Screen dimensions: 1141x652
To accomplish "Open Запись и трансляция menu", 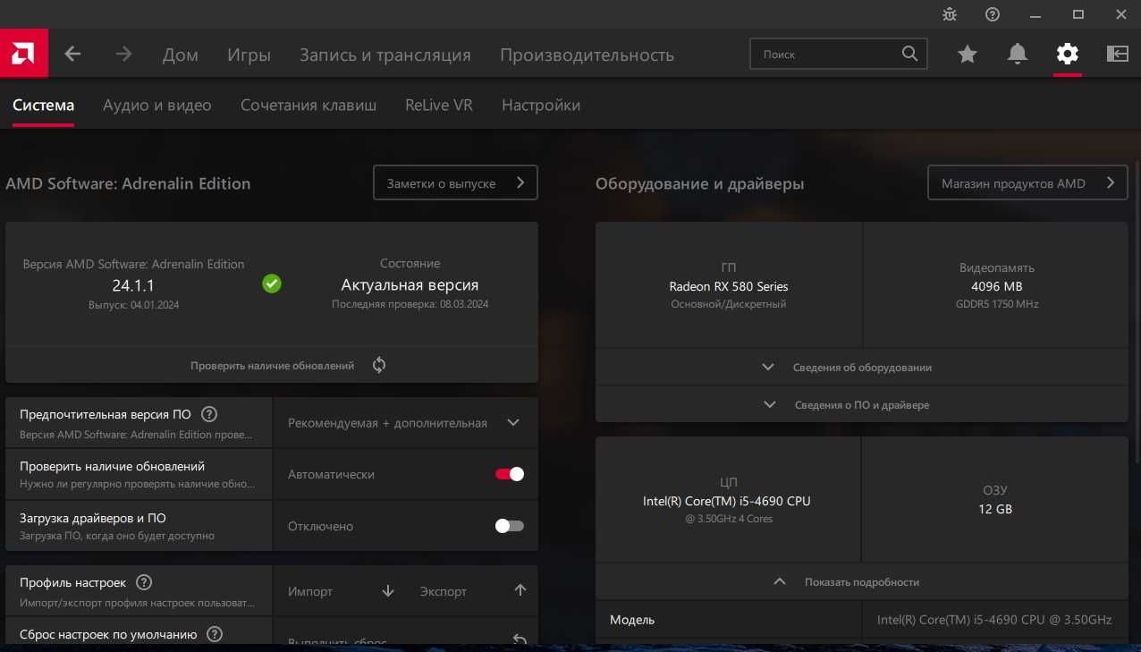I will pos(385,55).
